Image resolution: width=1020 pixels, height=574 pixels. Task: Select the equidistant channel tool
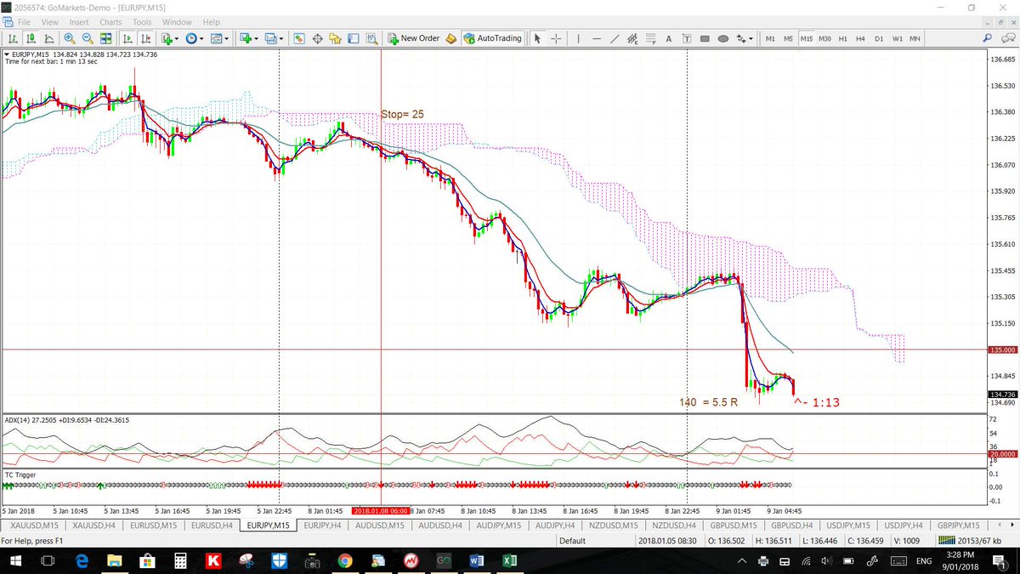(632, 38)
